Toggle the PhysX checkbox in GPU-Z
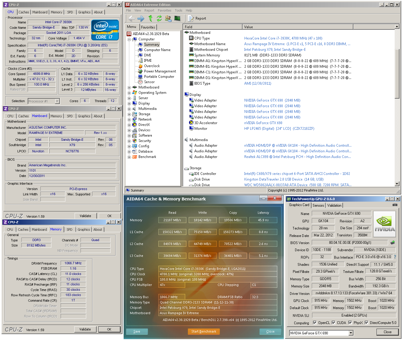The height and width of the screenshot is (340, 403). (x=350, y=323)
